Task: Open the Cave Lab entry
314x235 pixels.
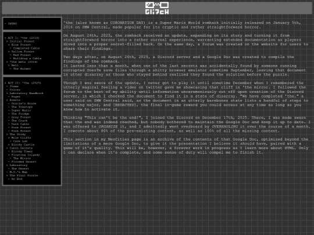Action: pos(20,141)
